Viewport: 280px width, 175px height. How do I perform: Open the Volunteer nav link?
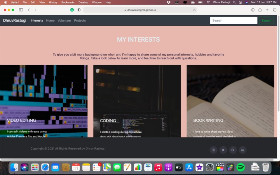64,20
